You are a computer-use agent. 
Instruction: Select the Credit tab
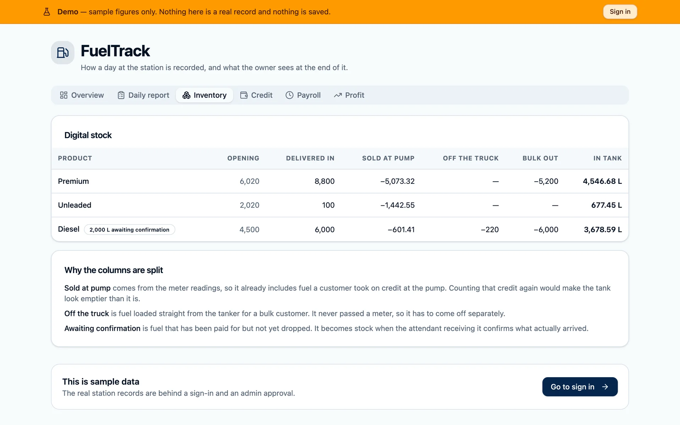pos(256,95)
